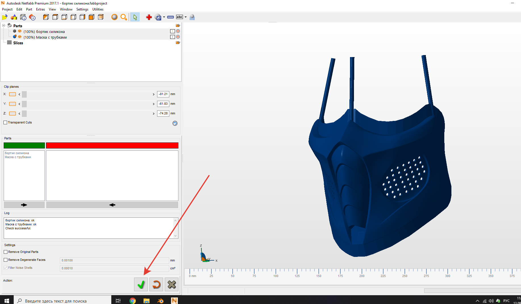Screen dimensions: 521x304
Task: Open the Settings menu
Action: pyautogui.click(x=82, y=9)
